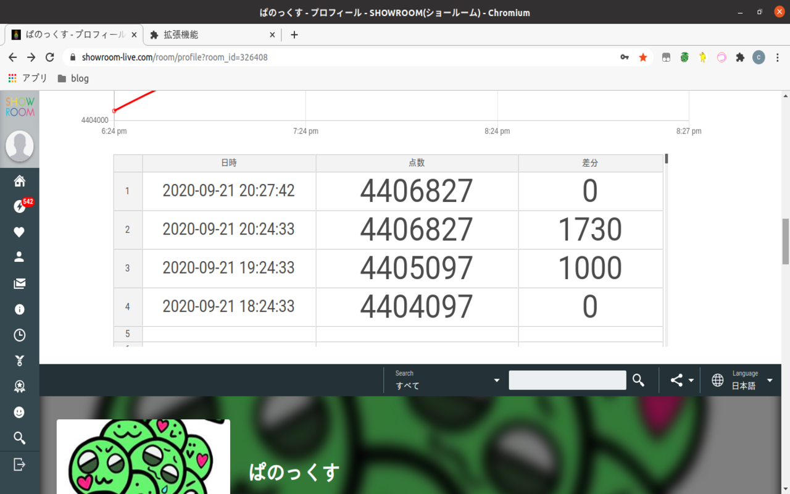Click the cell 2020-09-21 18:24:33
Image resolution: width=790 pixels, height=494 pixels.
click(229, 307)
